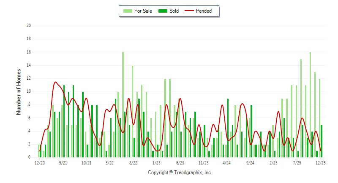
Task: Select the 8/22 date label
Action: tap(133, 163)
